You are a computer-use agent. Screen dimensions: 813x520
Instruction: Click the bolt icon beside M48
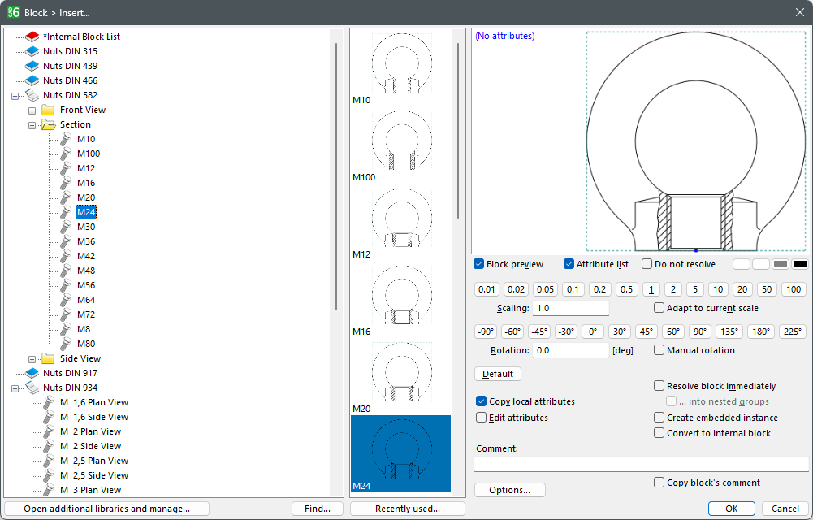pos(66,271)
